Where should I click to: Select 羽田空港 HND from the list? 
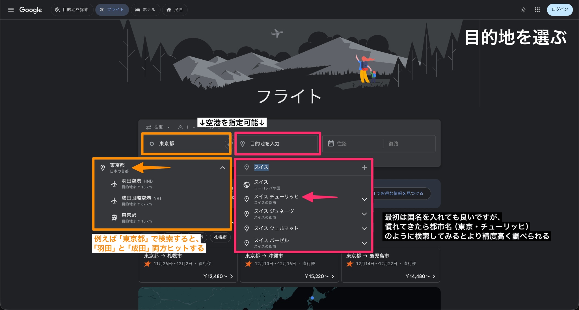[163, 184]
